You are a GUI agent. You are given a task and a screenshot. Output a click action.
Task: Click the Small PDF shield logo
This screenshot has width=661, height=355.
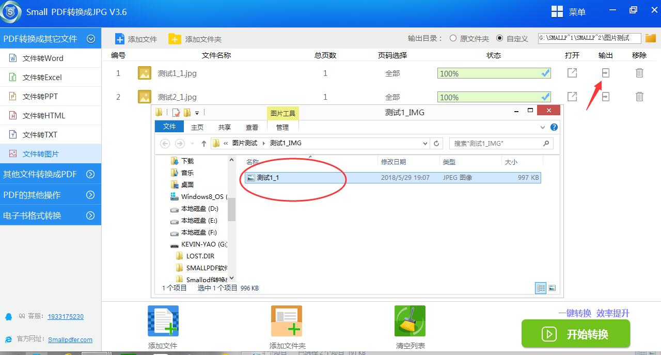coord(11,11)
